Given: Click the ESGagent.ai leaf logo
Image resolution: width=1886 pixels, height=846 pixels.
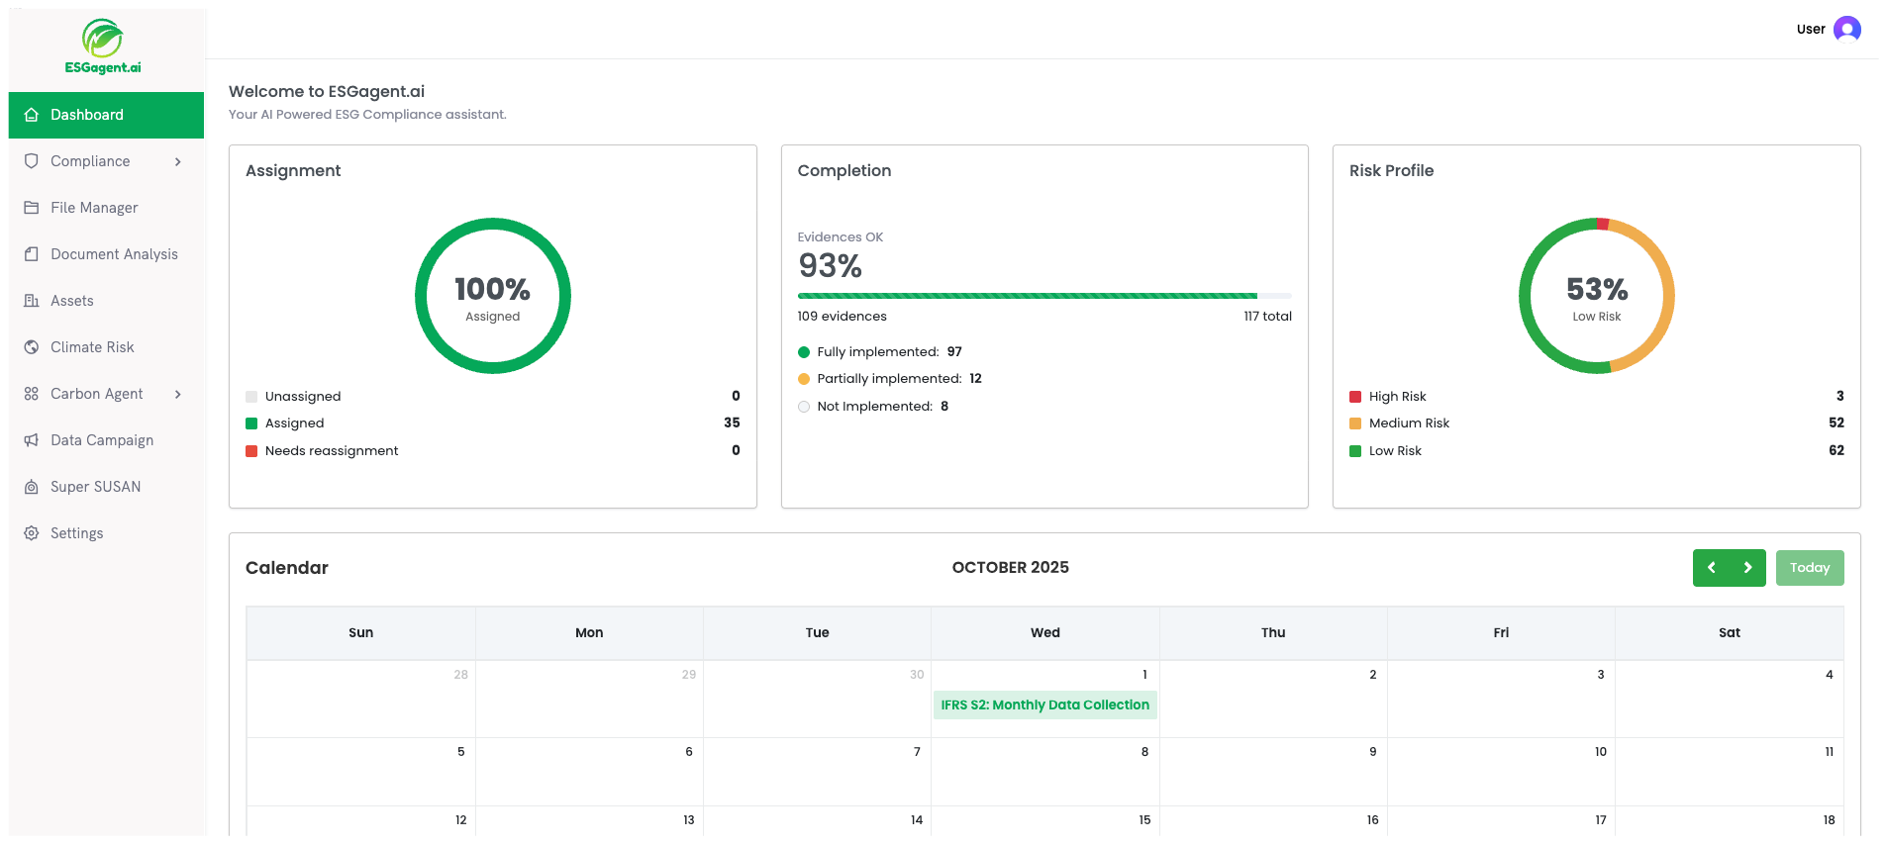Looking at the screenshot, I should point(103,47).
